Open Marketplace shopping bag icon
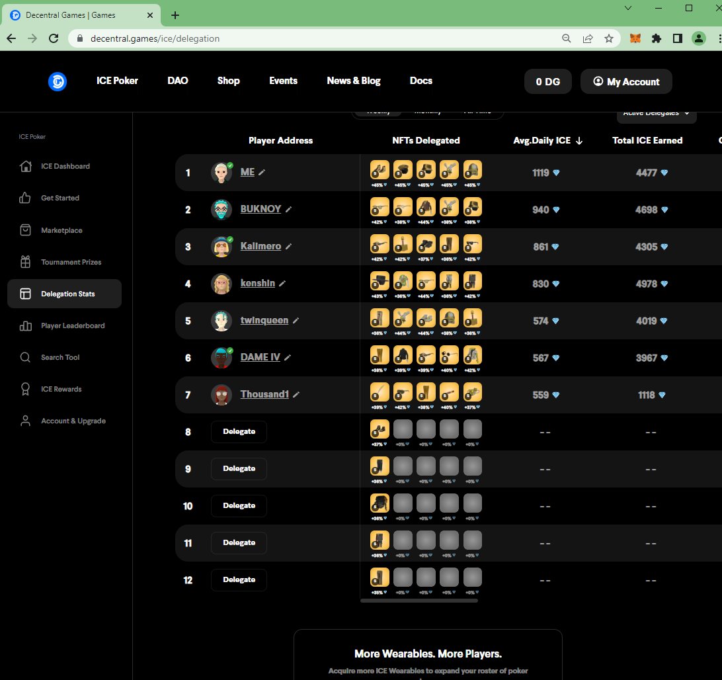The height and width of the screenshot is (680, 722). 25,230
